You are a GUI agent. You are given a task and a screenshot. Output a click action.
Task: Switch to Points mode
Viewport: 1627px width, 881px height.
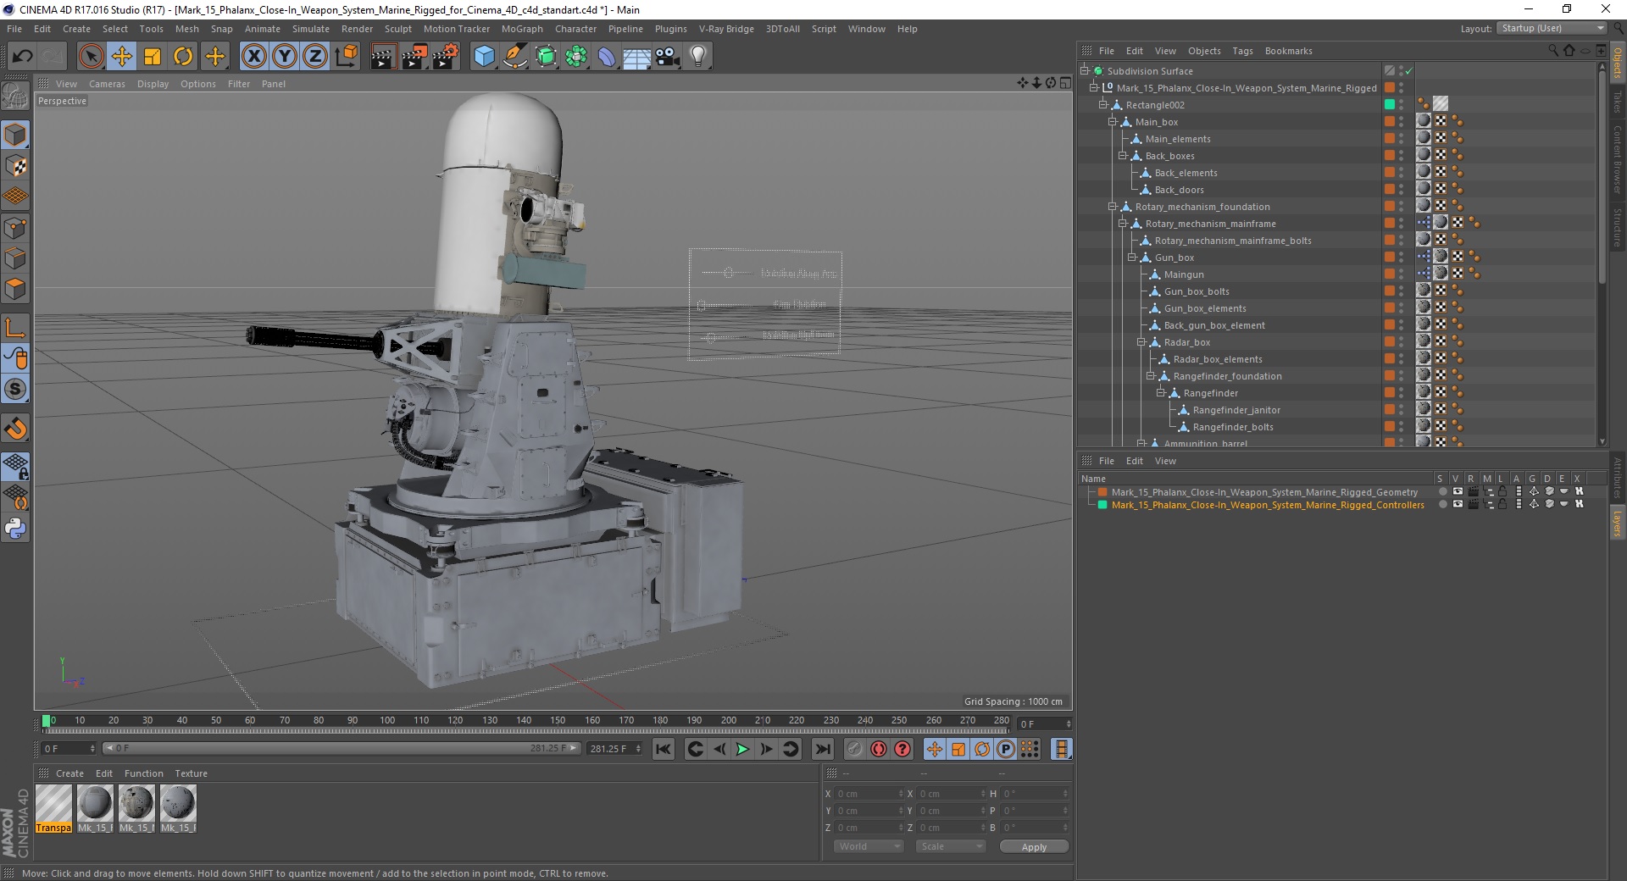(x=15, y=228)
